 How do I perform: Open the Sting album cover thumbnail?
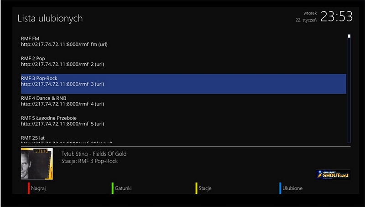pos(36,164)
